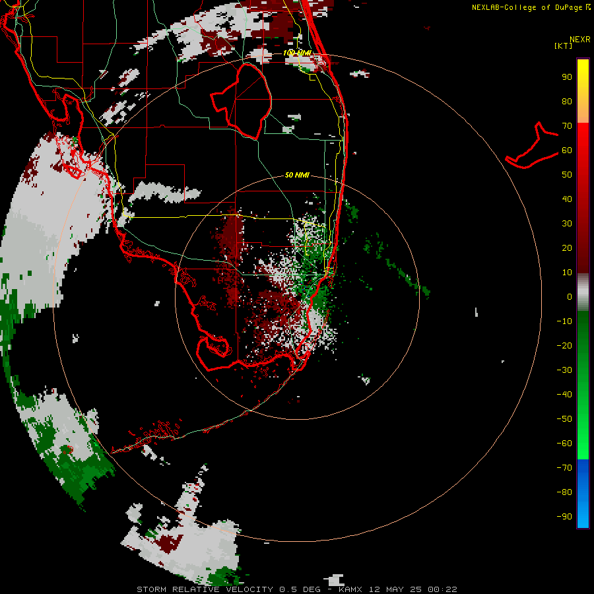This screenshot has height=594, width=594.
Task: Click the -20 value on velocity scale
Action: 564,345
